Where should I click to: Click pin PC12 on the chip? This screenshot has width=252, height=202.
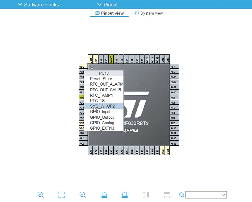click(x=147, y=59)
